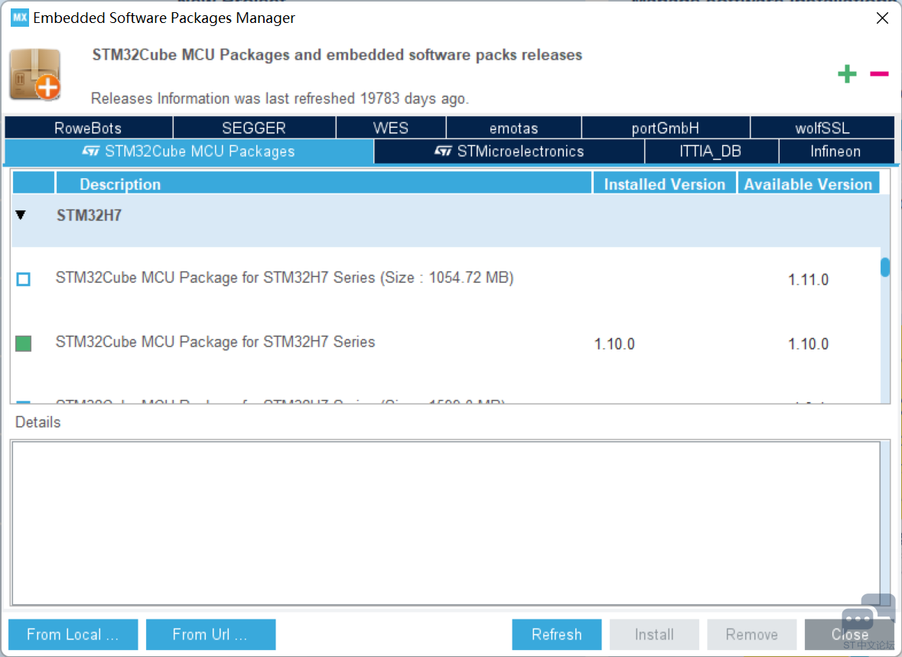
Task: Click the chat bubble icon near Close
Action: 868,614
